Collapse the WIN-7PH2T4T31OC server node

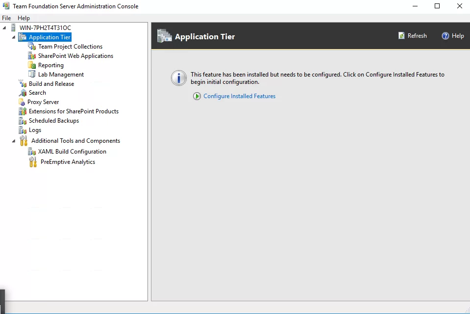4,28
